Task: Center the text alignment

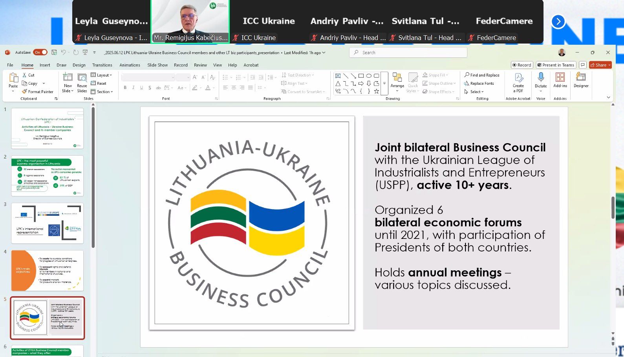Action: coord(234,88)
